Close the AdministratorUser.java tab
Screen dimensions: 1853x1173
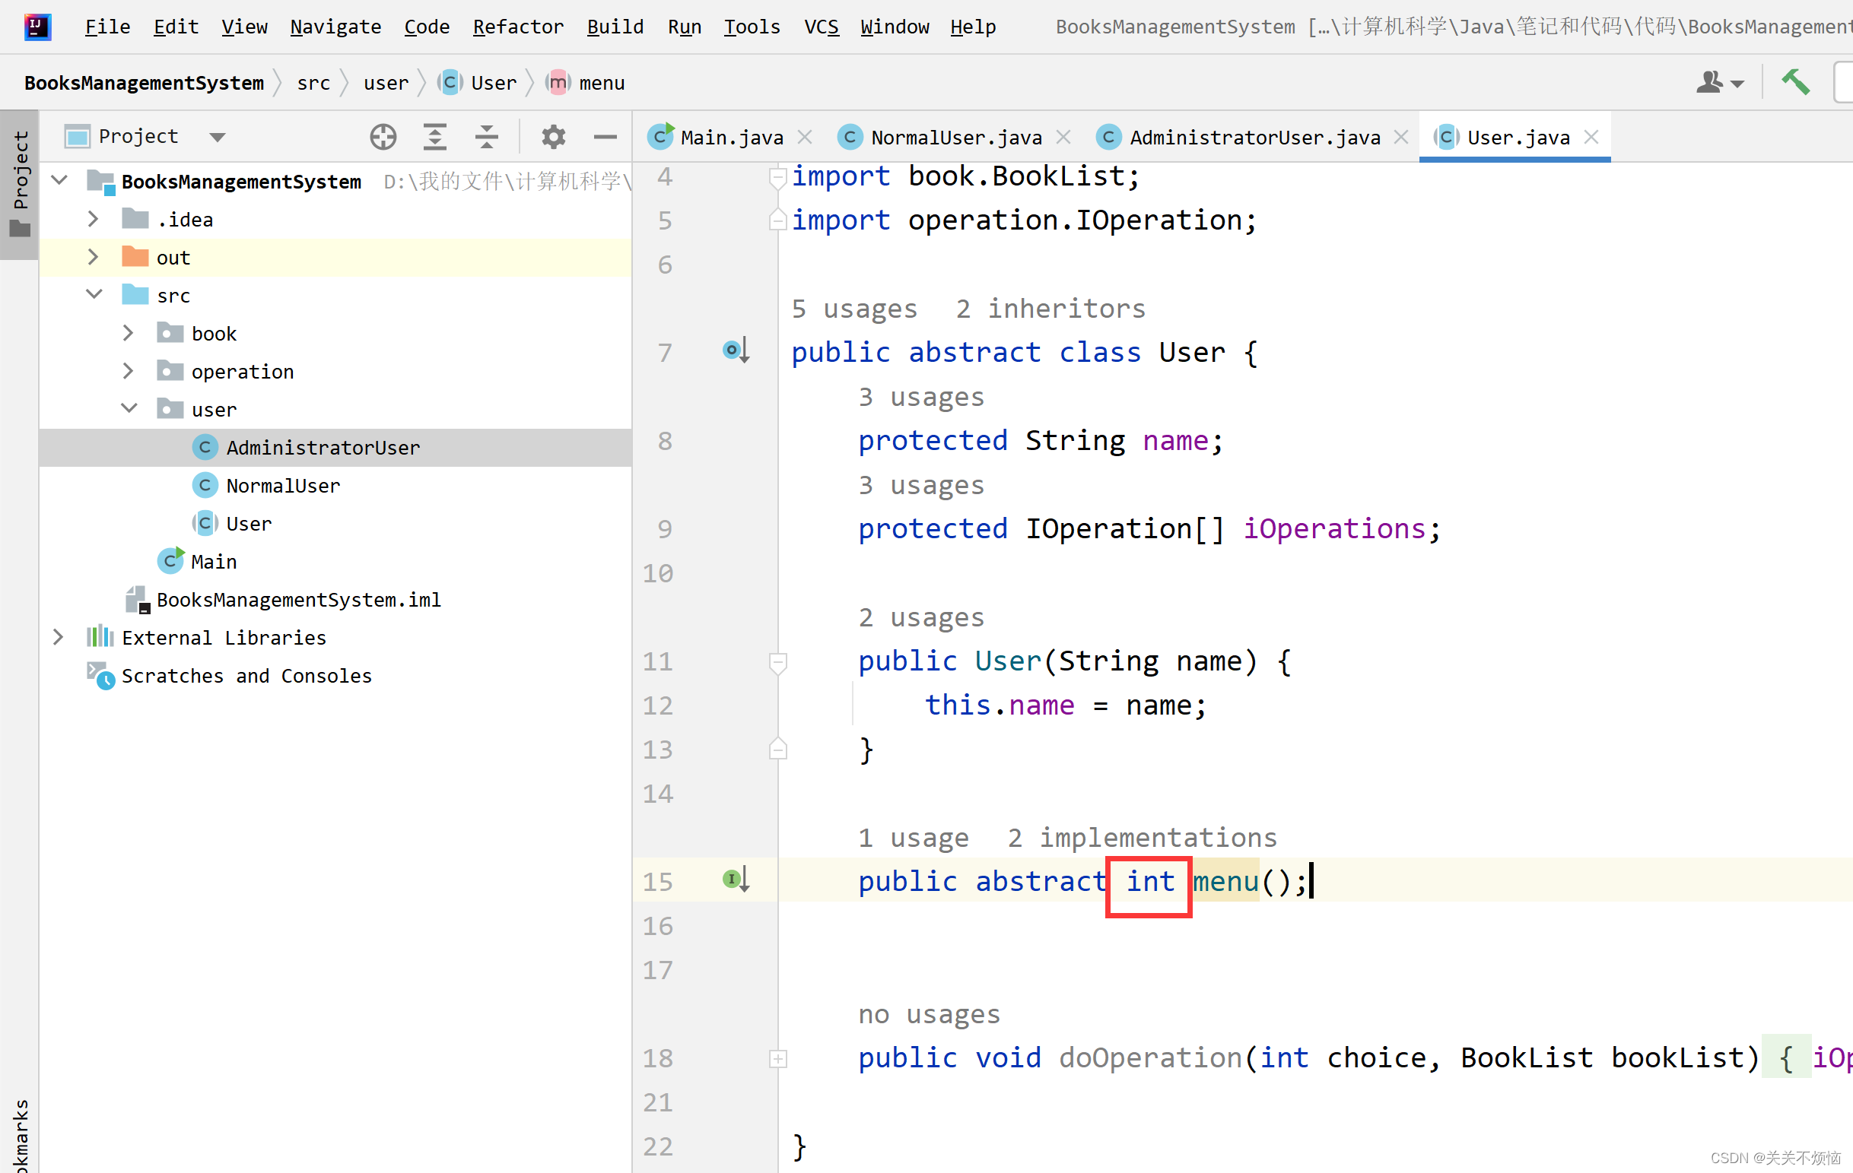(x=1401, y=137)
